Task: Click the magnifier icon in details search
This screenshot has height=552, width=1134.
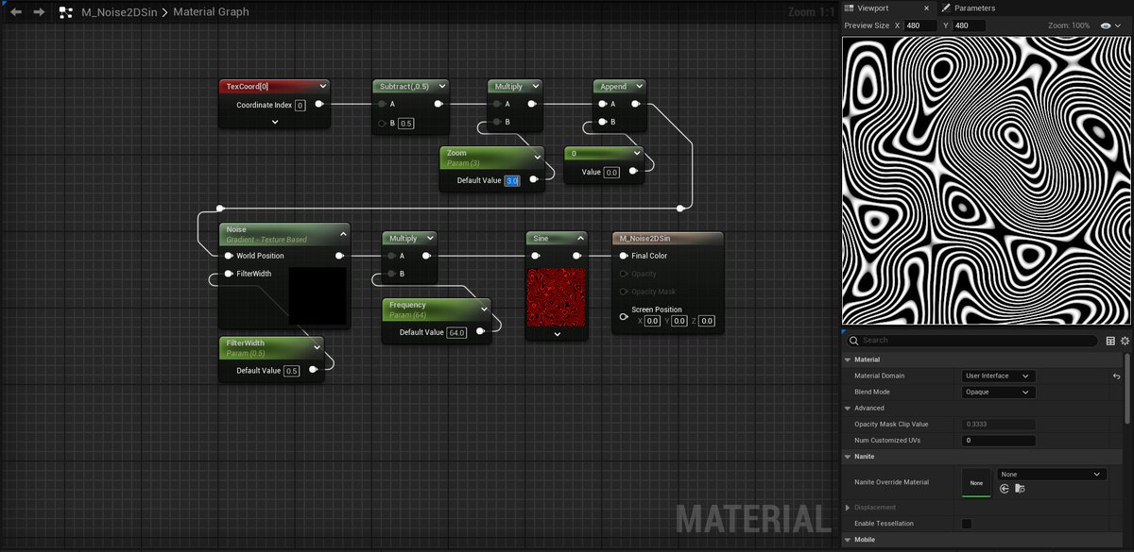Action: tap(853, 341)
